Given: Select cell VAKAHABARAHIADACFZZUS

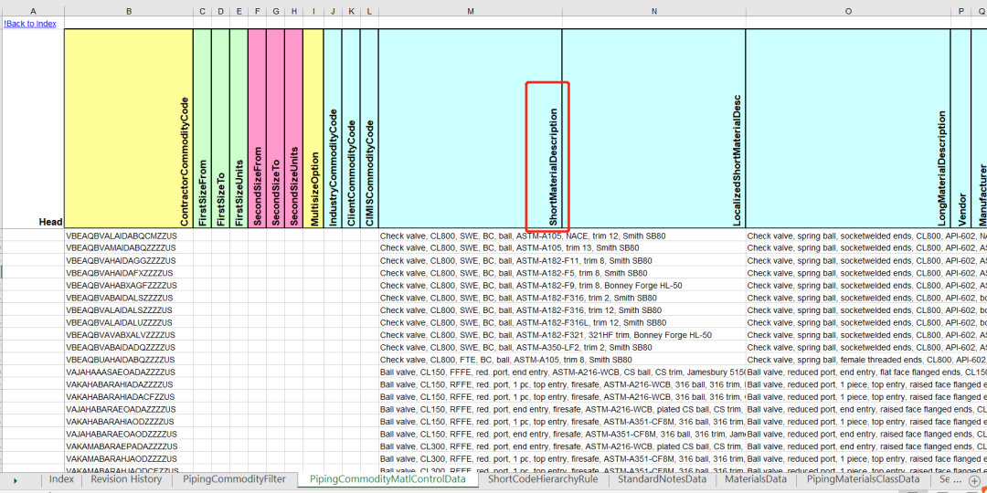Looking at the screenshot, I should coord(129,396).
